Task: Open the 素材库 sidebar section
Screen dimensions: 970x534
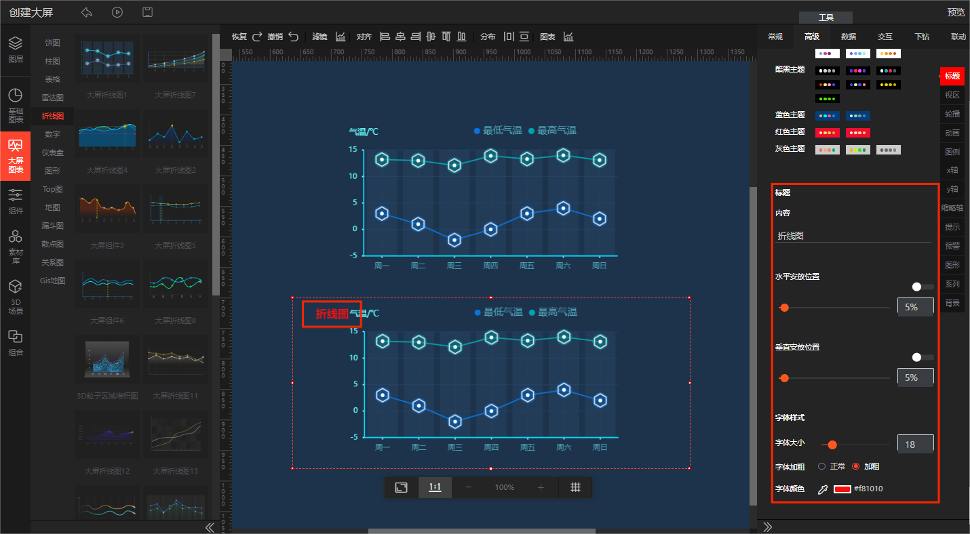Action: pos(15,246)
